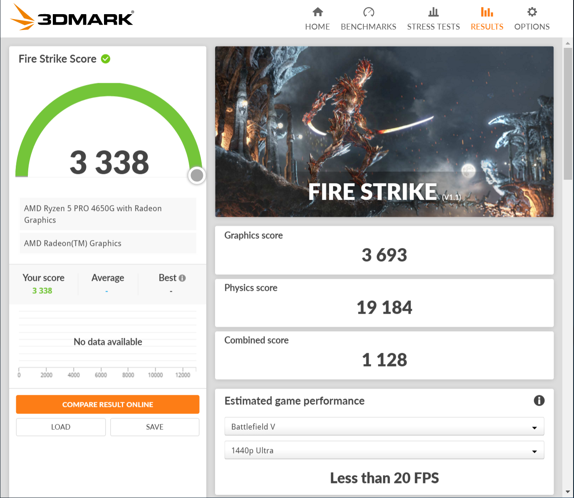The height and width of the screenshot is (498, 574).
Task: Click the large 3 338 score number
Action: click(109, 162)
